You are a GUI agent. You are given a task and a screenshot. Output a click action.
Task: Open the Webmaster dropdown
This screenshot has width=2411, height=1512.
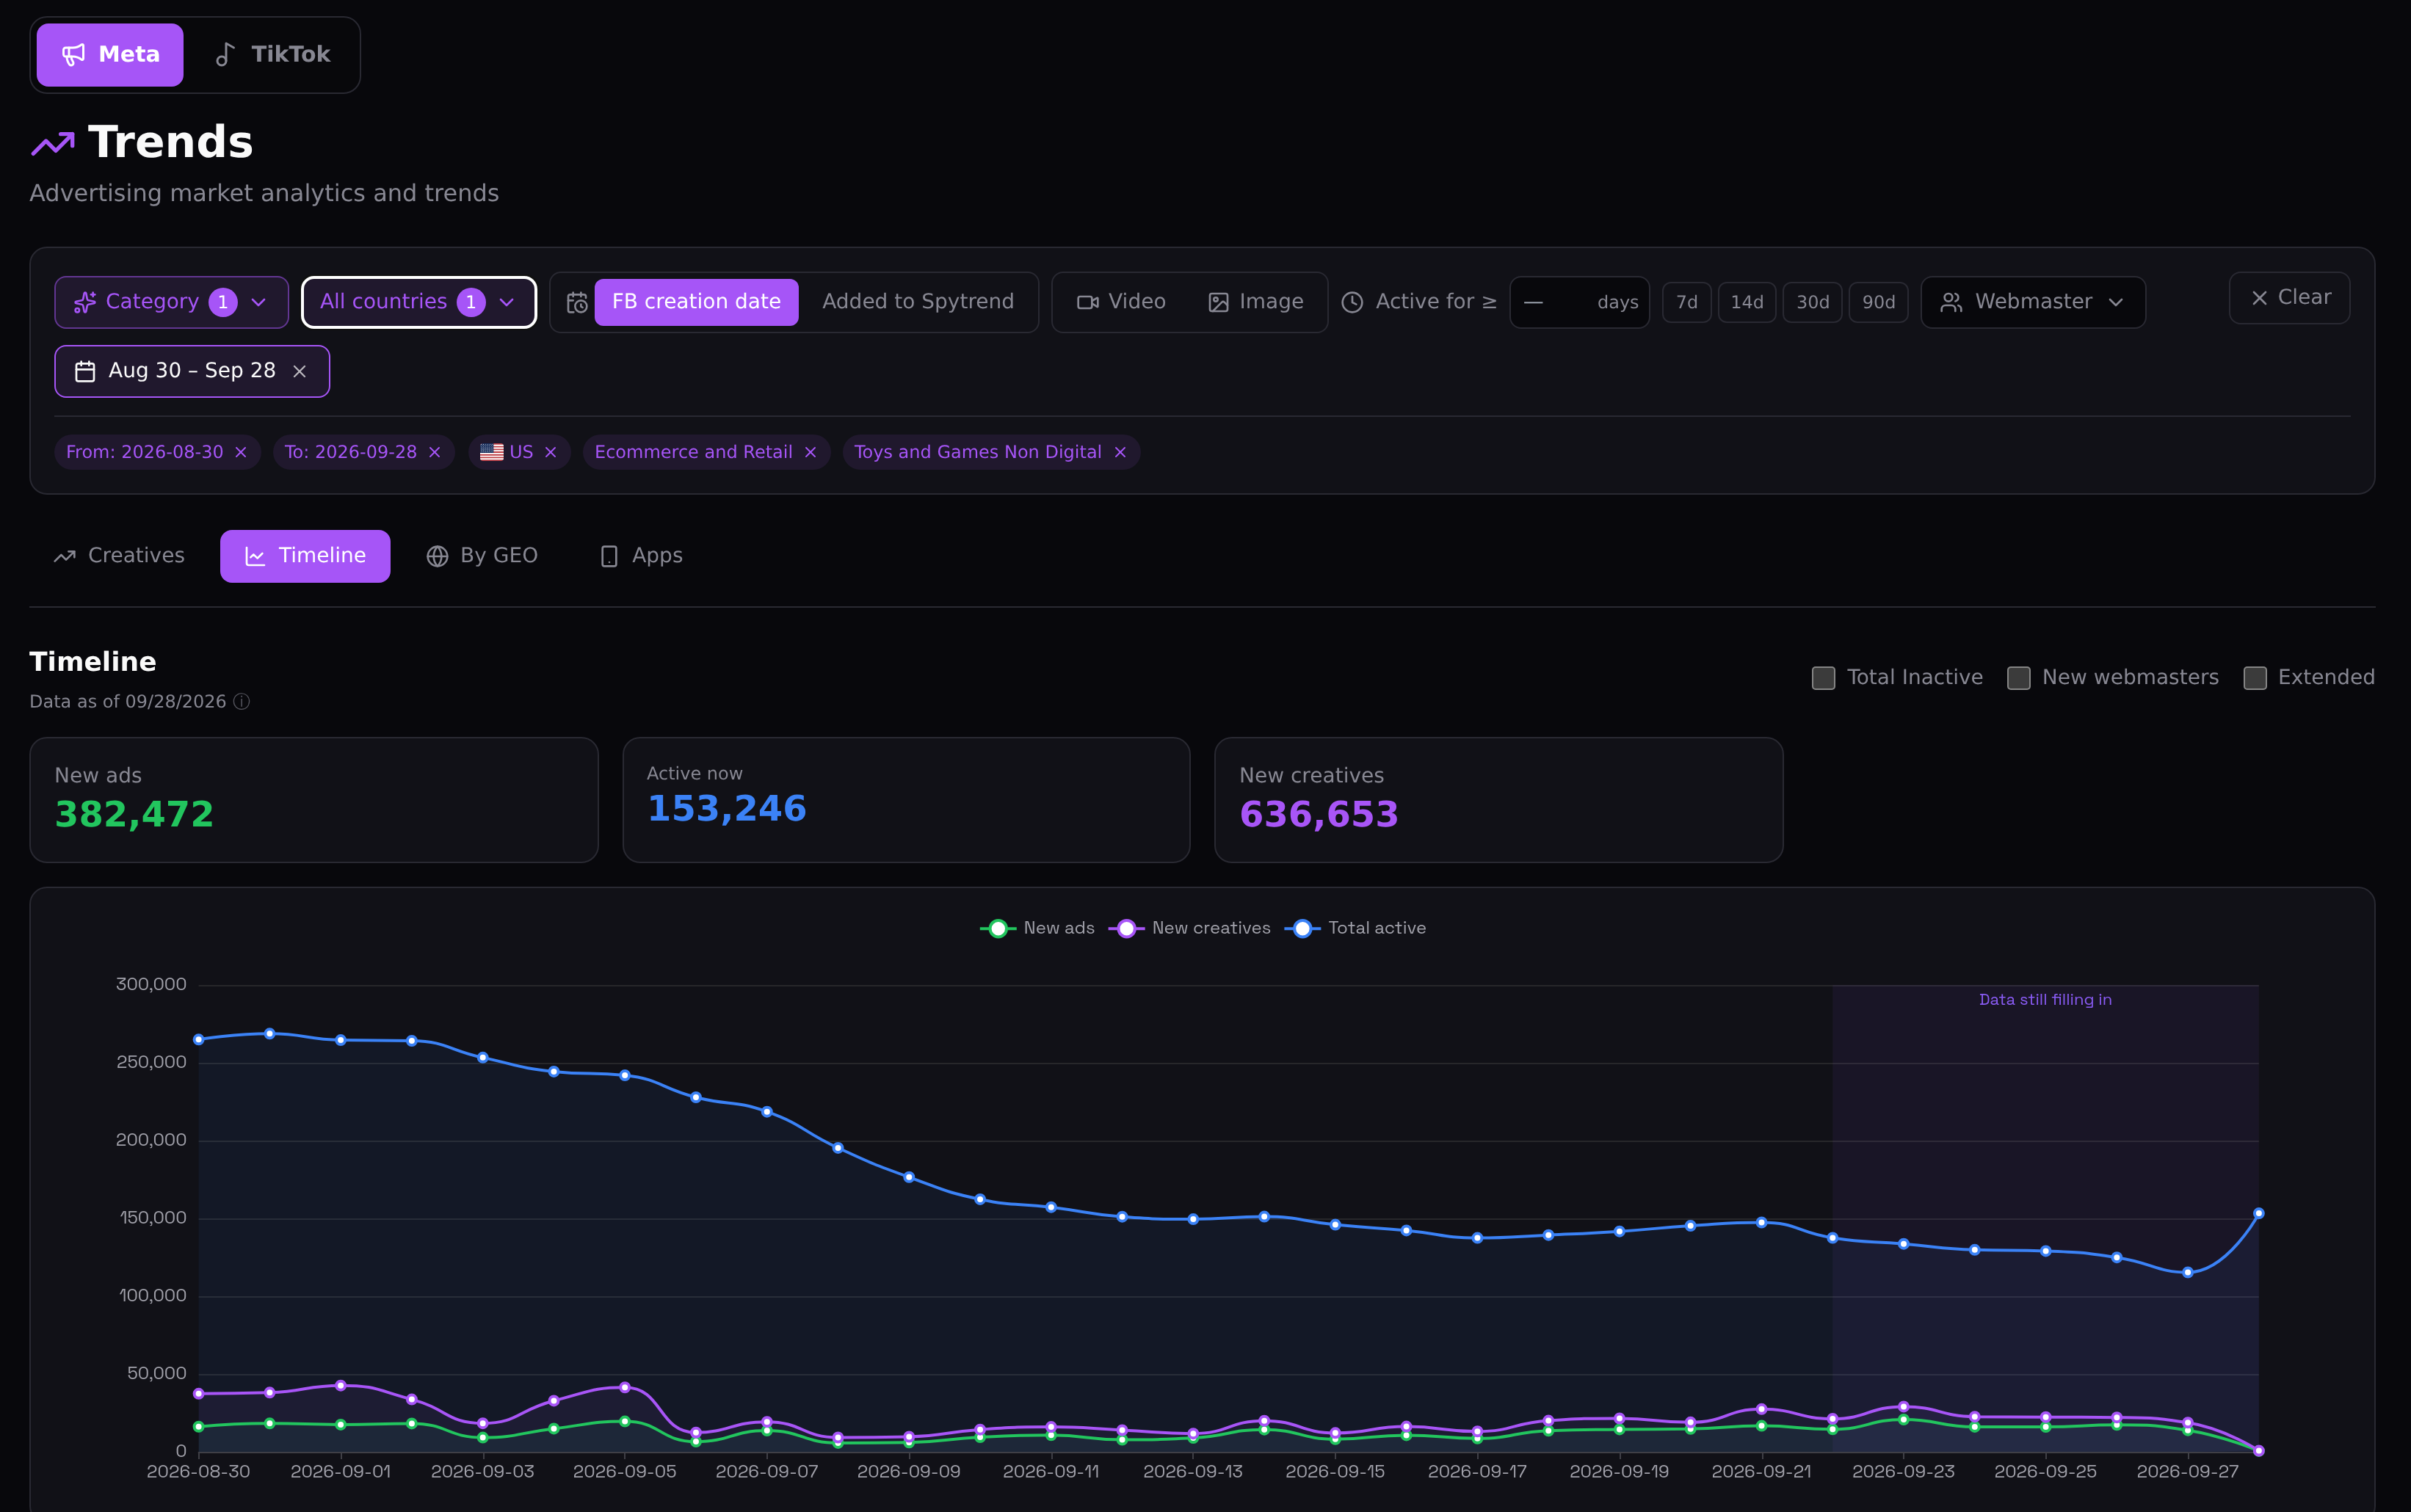(x=2033, y=302)
